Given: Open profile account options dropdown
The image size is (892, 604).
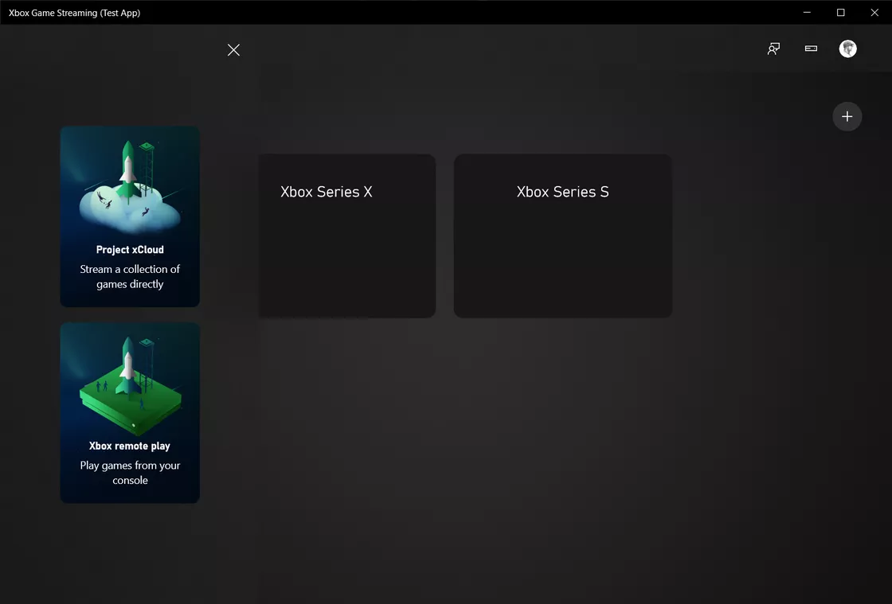Looking at the screenshot, I should [x=847, y=49].
